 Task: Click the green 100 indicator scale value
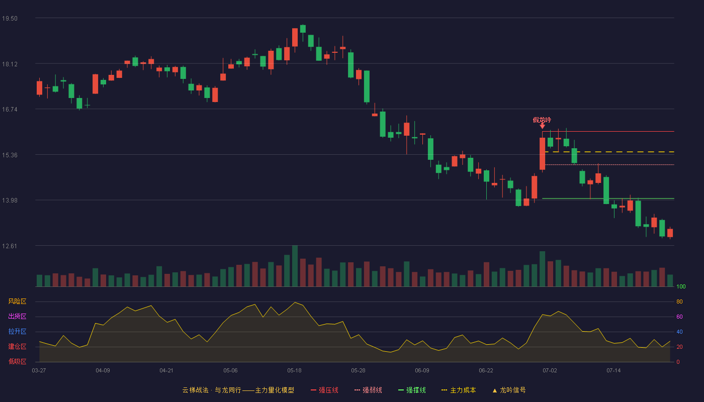coord(681,286)
